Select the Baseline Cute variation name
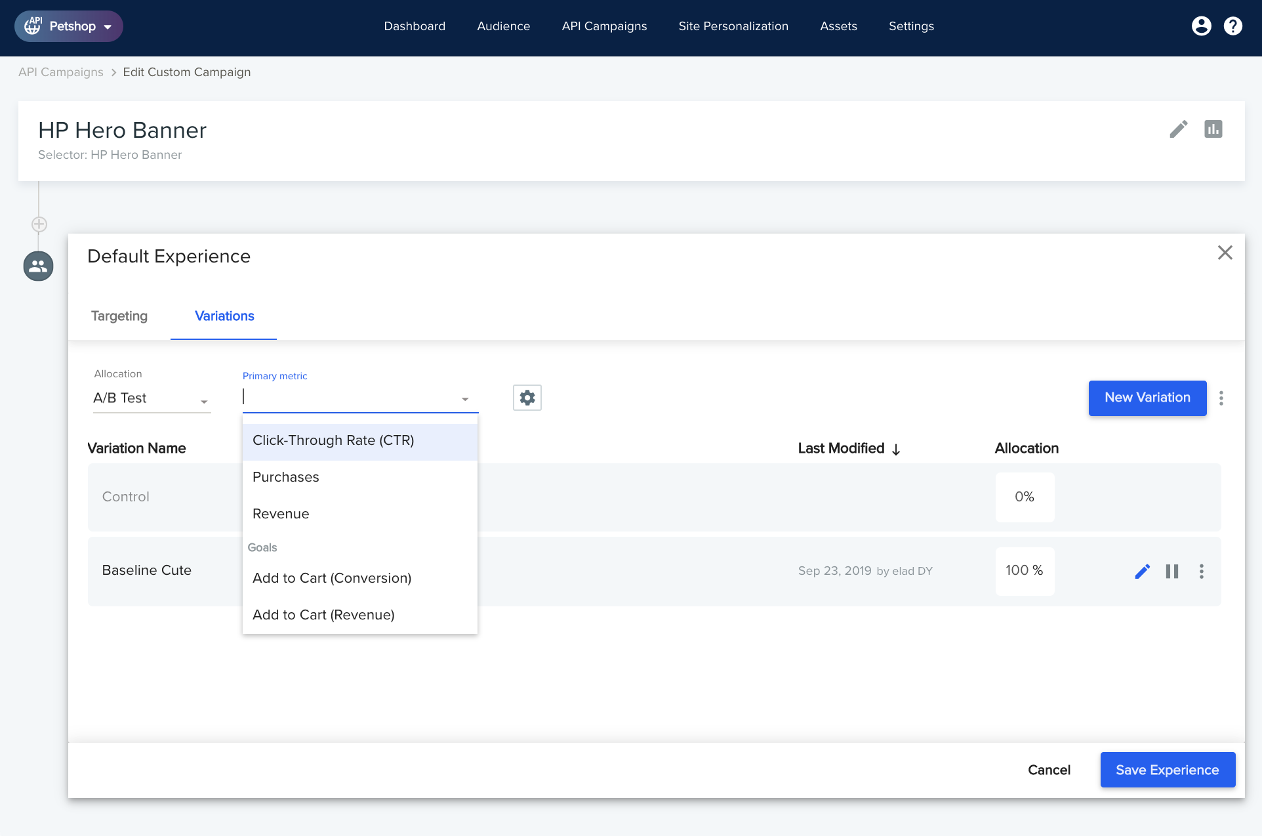 point(147,571)
